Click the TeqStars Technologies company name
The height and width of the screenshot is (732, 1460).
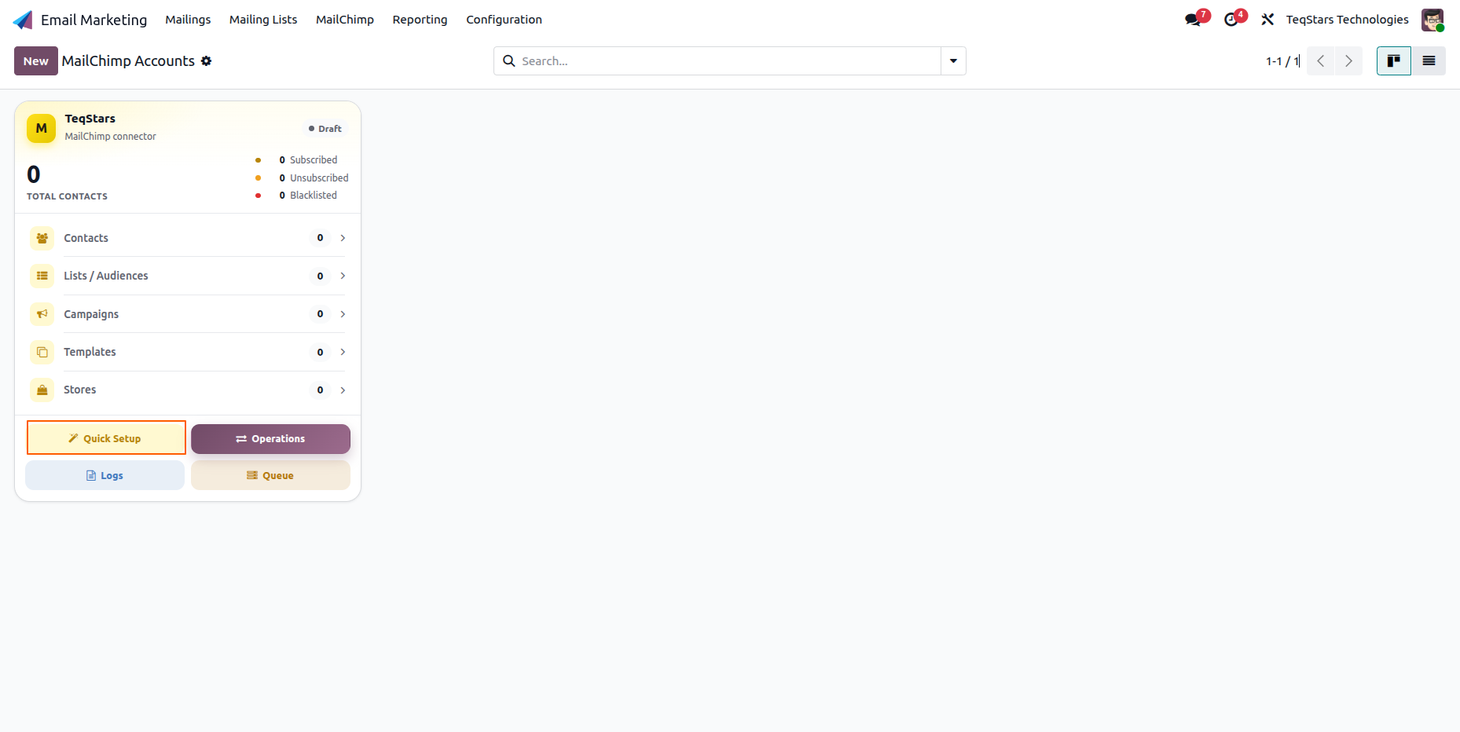tap(1347, 20)
